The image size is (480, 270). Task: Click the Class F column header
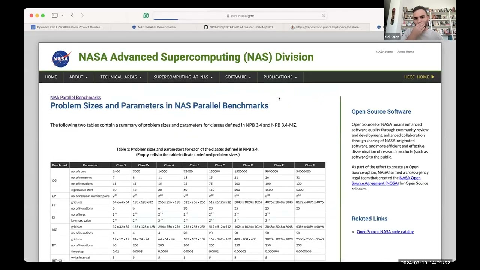310,165
